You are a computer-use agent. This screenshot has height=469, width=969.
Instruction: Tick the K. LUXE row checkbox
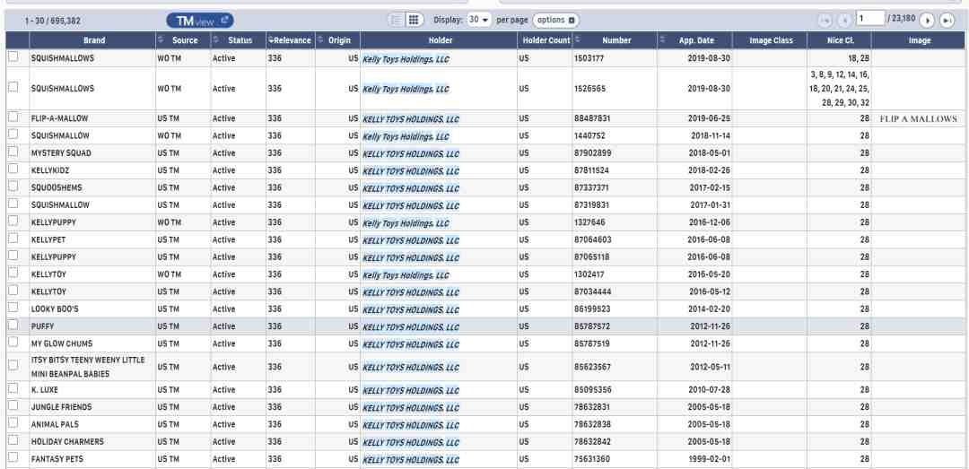[13, 388]
